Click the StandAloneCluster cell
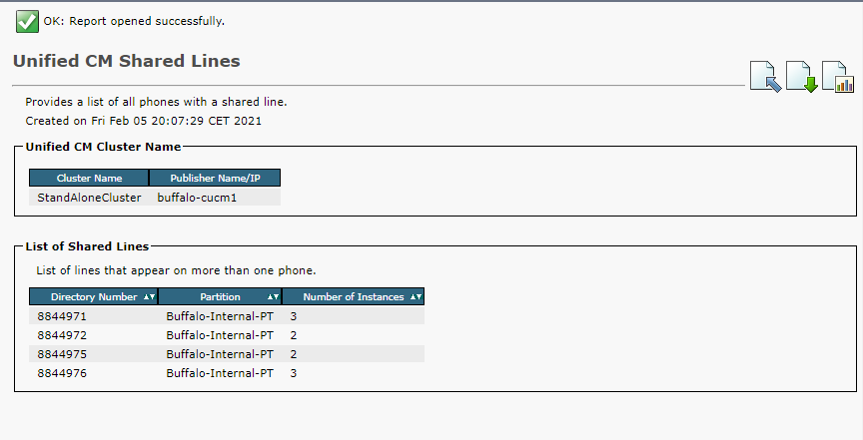863x440 pixels. pyautogui.click(x=89, y=198)
